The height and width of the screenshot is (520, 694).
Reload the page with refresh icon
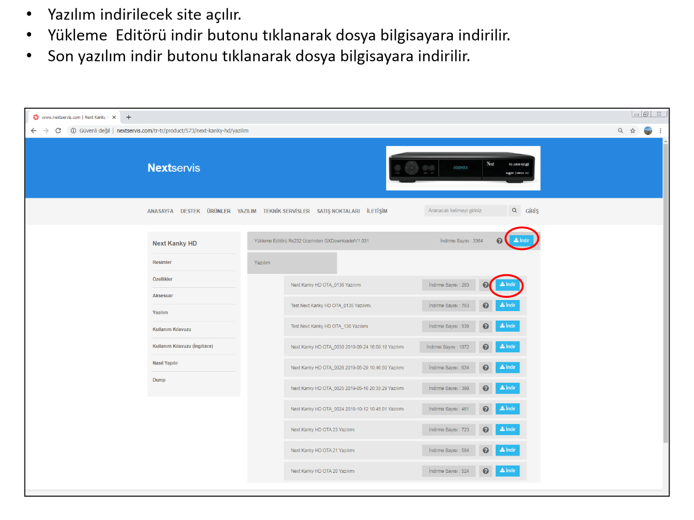click(x=58, y=131)
